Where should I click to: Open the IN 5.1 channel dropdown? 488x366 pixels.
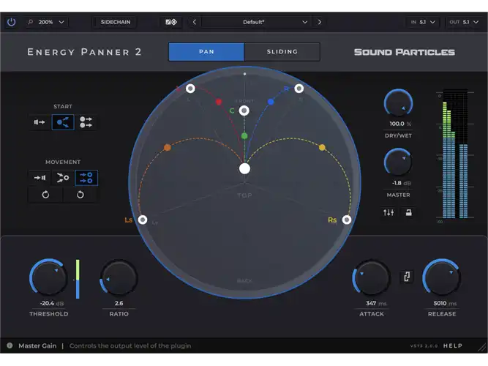point(424,22)
